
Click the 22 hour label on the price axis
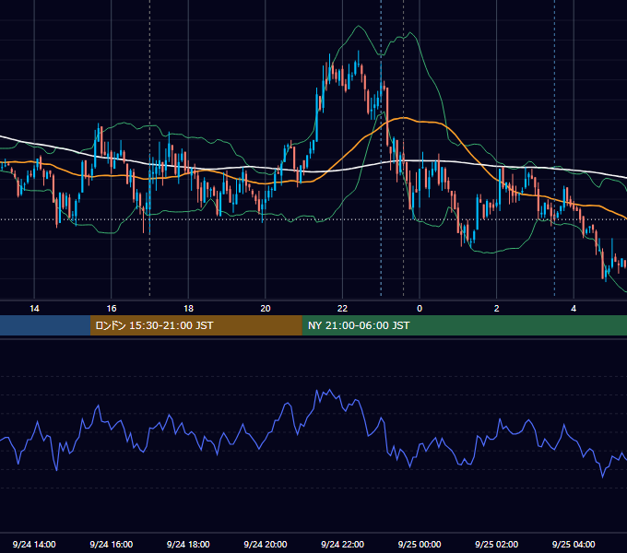coord(342,309)
